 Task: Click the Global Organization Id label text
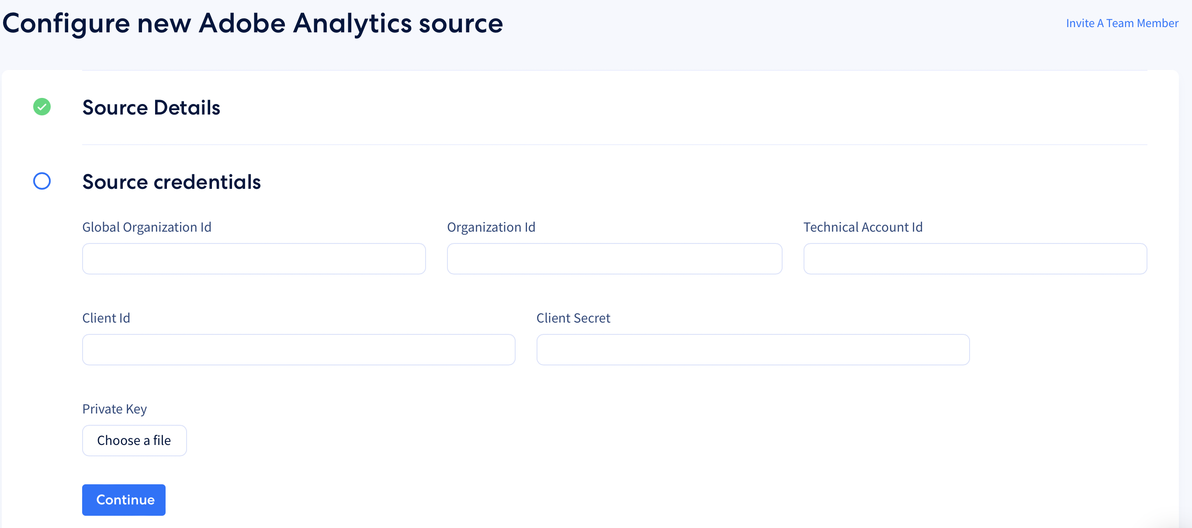tap(147, 227)
